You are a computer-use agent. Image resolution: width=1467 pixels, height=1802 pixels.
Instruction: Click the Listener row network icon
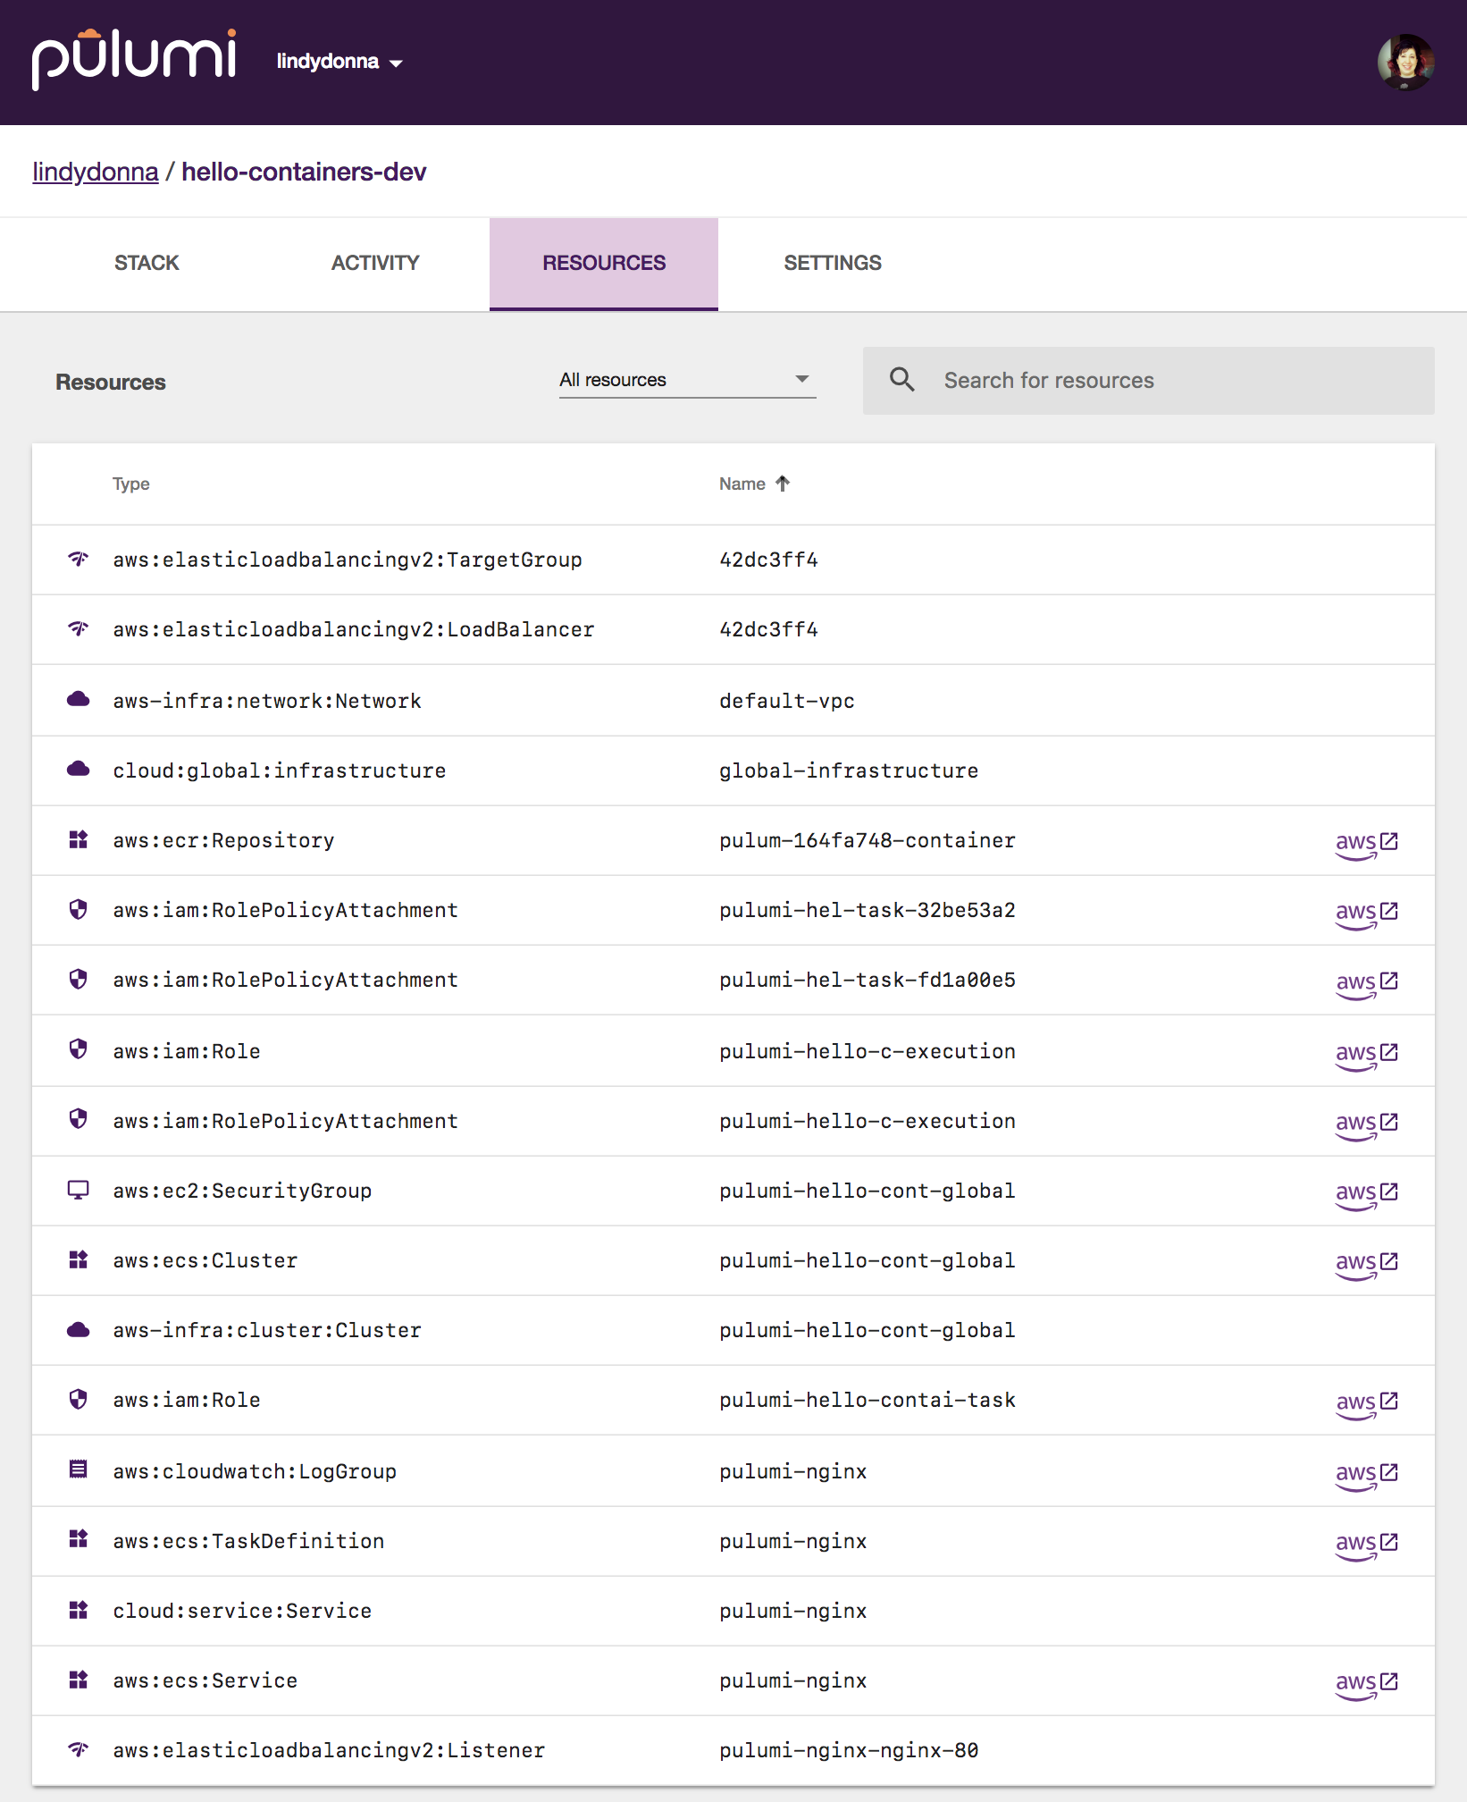79,1750
